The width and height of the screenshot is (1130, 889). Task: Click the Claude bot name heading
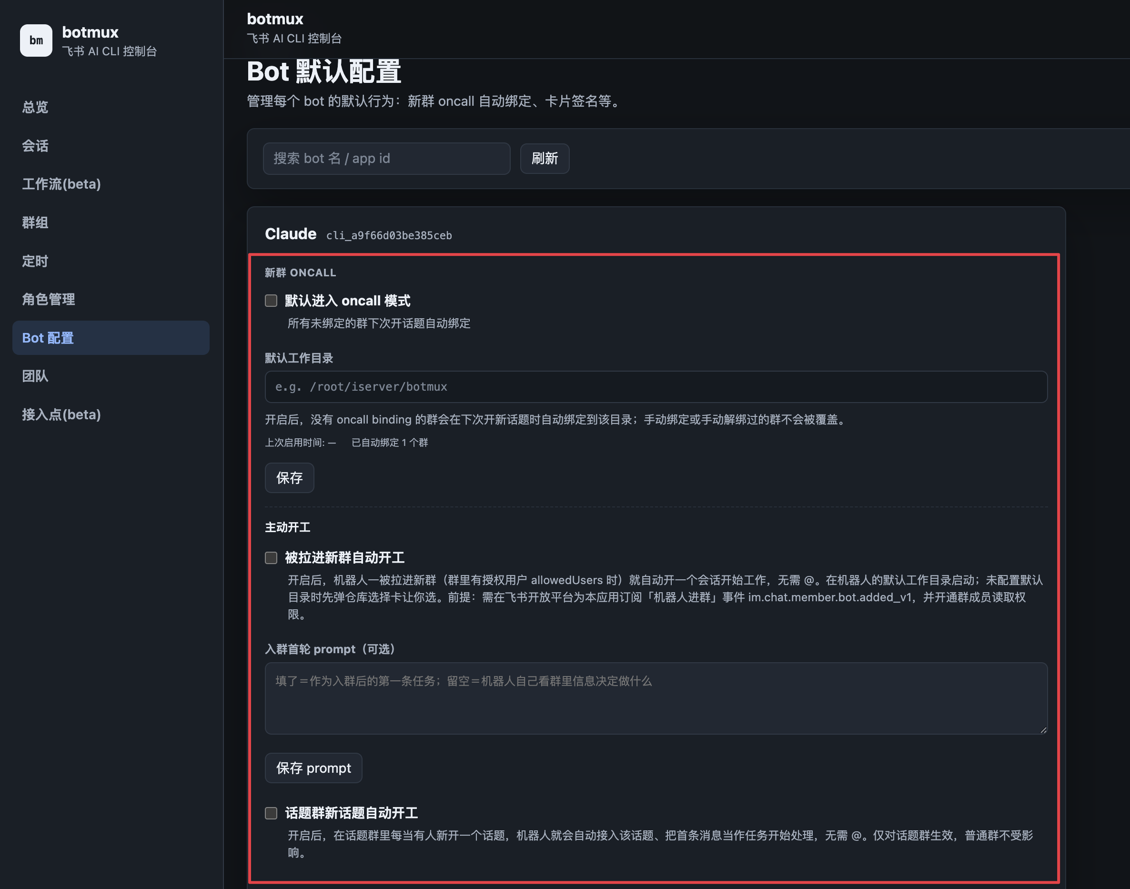[x=291, y=234]
